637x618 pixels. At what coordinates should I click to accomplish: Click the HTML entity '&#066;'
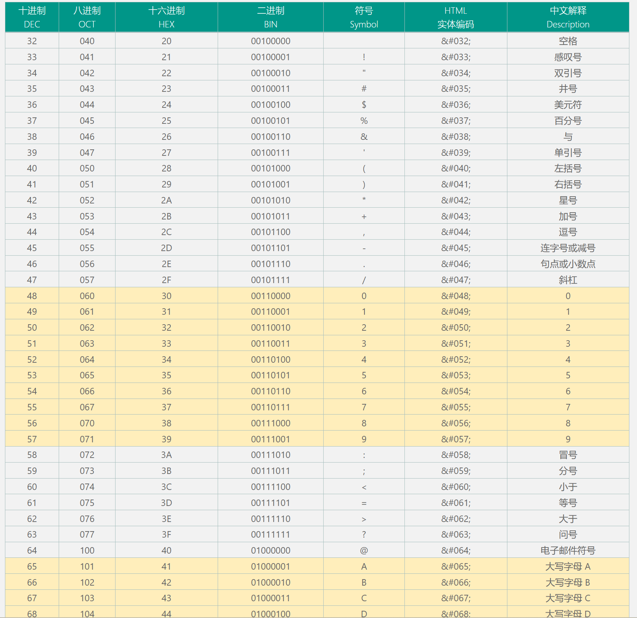pyautogui.click(x=456, y=582)
